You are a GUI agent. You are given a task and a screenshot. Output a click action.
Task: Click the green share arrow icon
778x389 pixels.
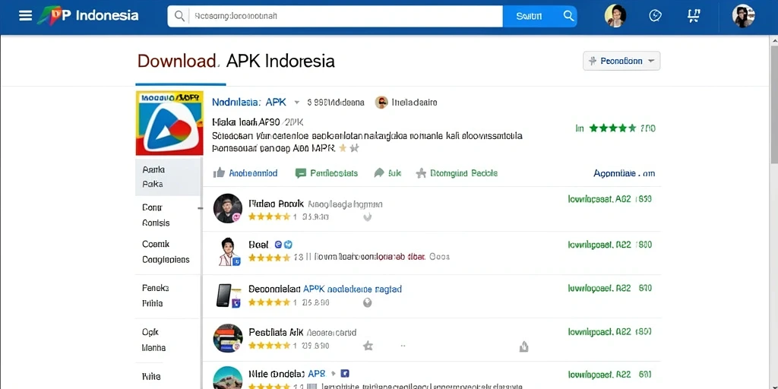[x=379, y=172]
